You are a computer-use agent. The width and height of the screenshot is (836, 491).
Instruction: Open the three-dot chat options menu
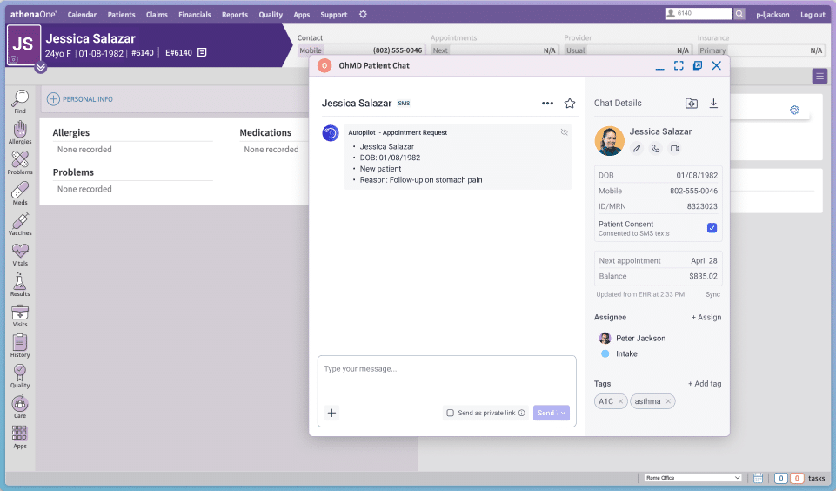[547, 104]
